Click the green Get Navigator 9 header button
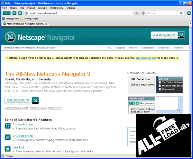Viewport: 193px width, 159px height. pos(168,35)
